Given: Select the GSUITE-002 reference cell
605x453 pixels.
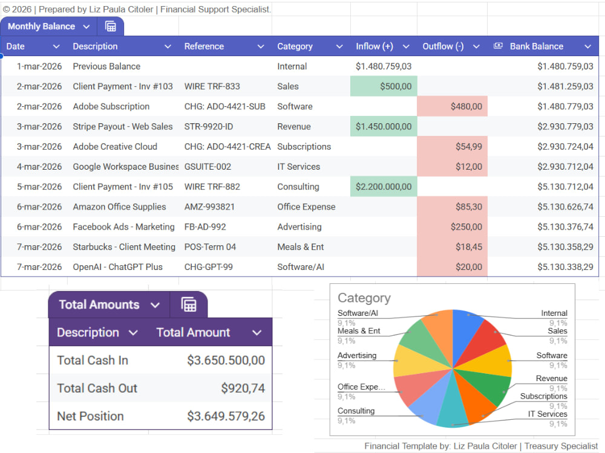Looking at the screenshot, I should [225, 167].
